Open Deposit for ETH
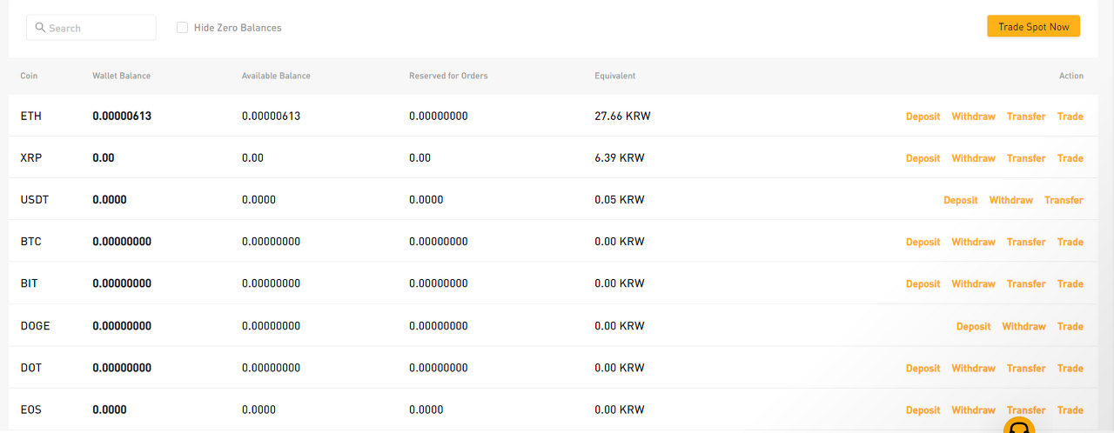 tap(923, 117)
